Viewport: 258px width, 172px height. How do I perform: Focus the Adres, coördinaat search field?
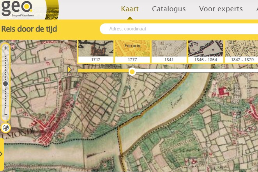tap(179, 29)
